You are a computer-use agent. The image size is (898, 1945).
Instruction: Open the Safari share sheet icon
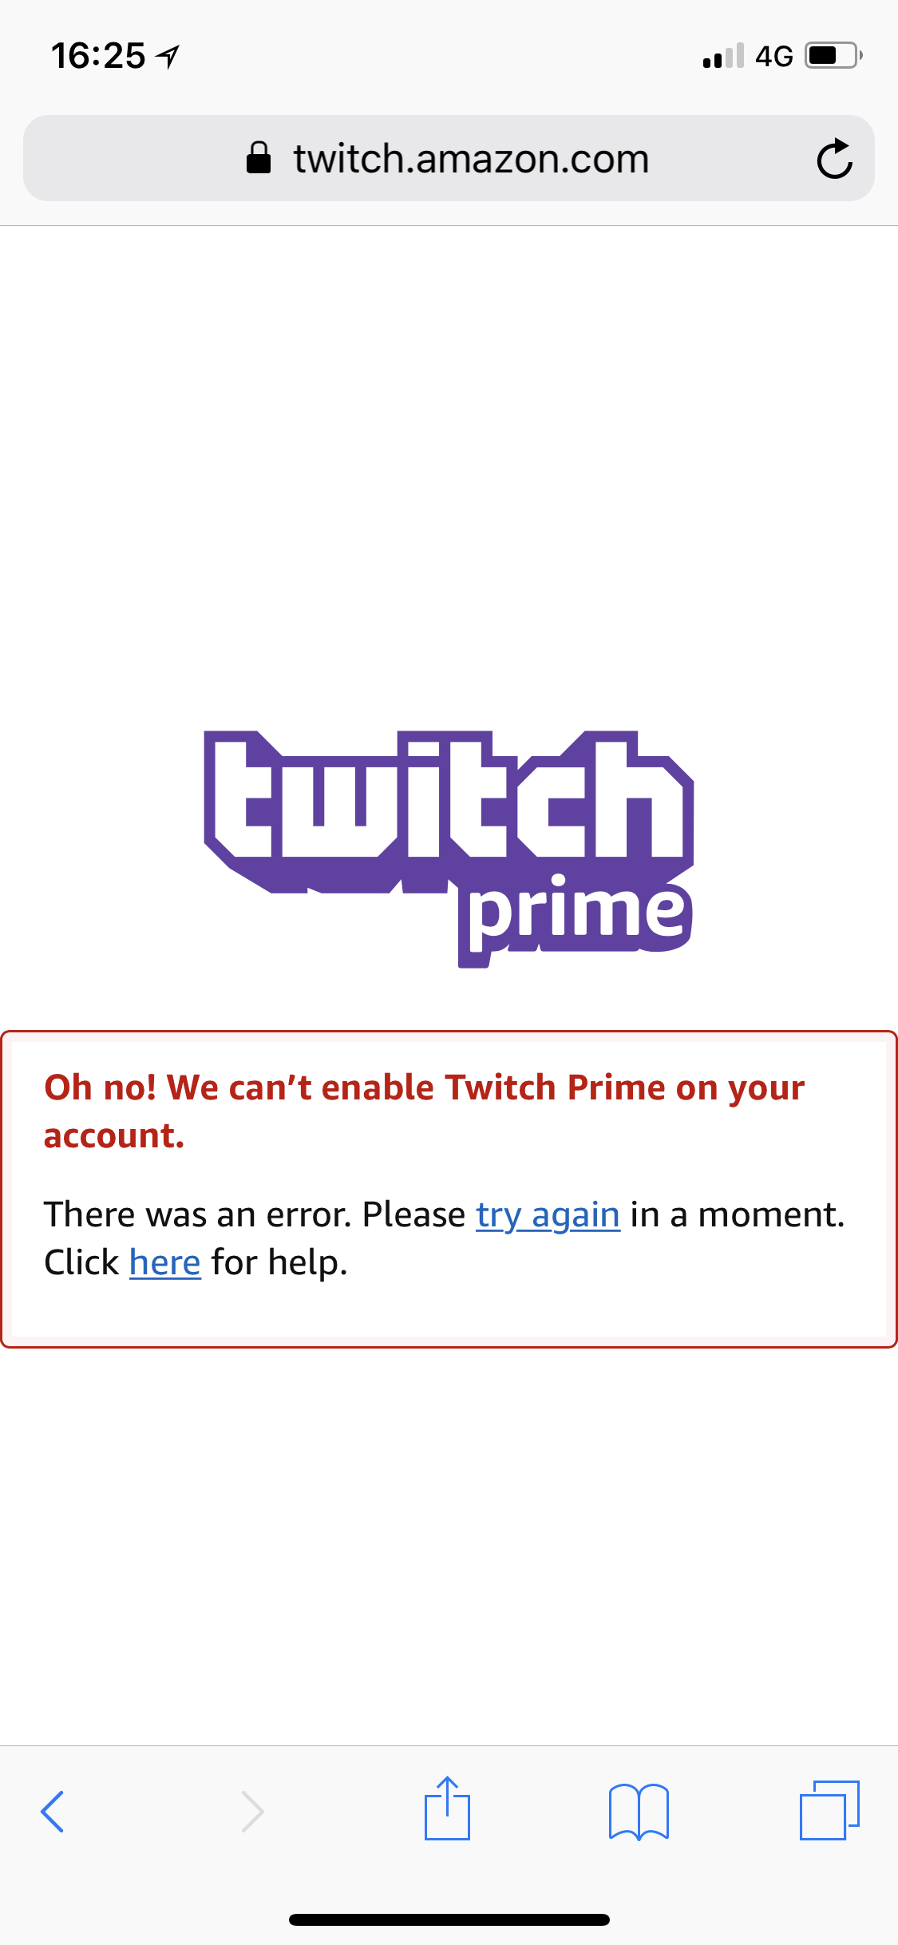click(x=447, y=1808)
